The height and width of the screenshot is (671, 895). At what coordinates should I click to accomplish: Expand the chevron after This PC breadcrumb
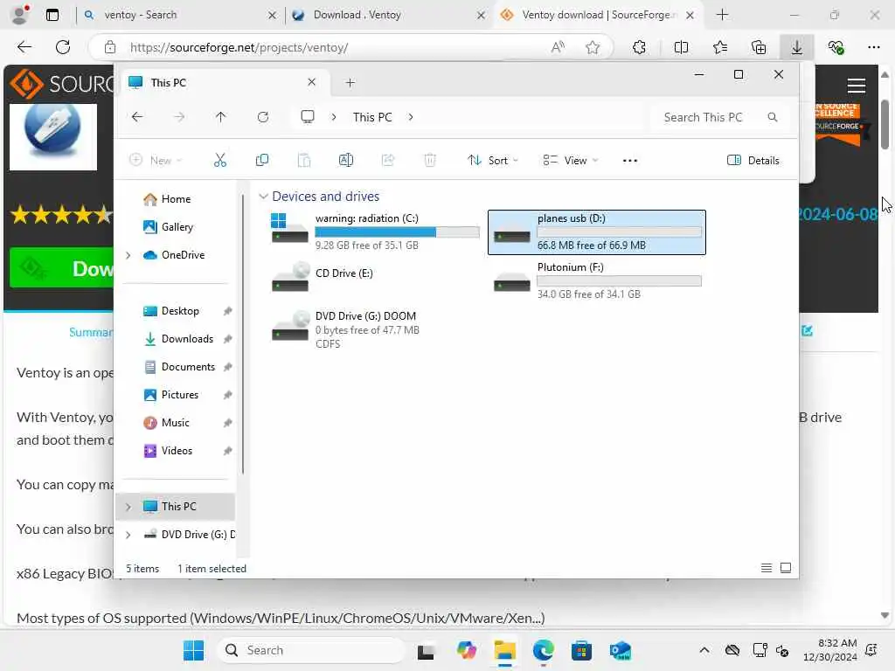pos(411,117)
